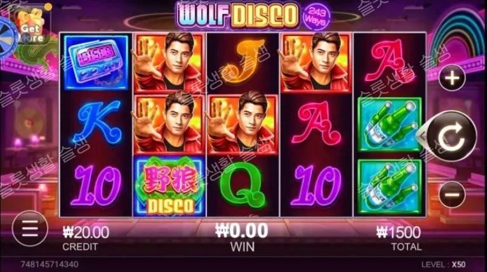This screenshot has height=272, width=487.
Task: Select the man symbol atop fourth reel
Action: pyautogui.click(x=316, y=62)
